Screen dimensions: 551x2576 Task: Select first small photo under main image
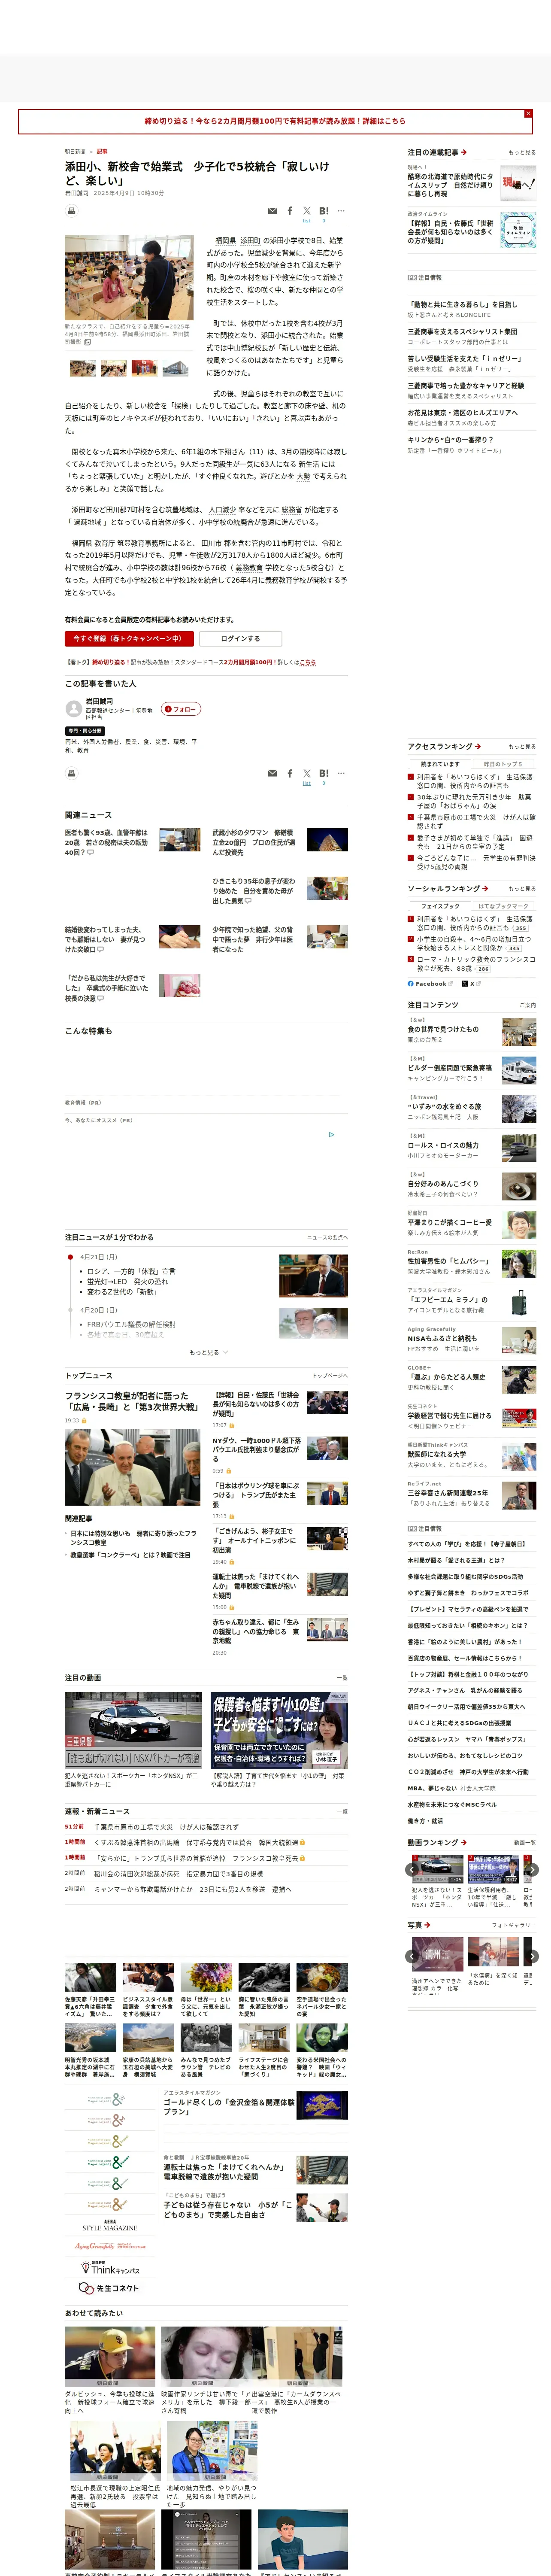(83, 368)
